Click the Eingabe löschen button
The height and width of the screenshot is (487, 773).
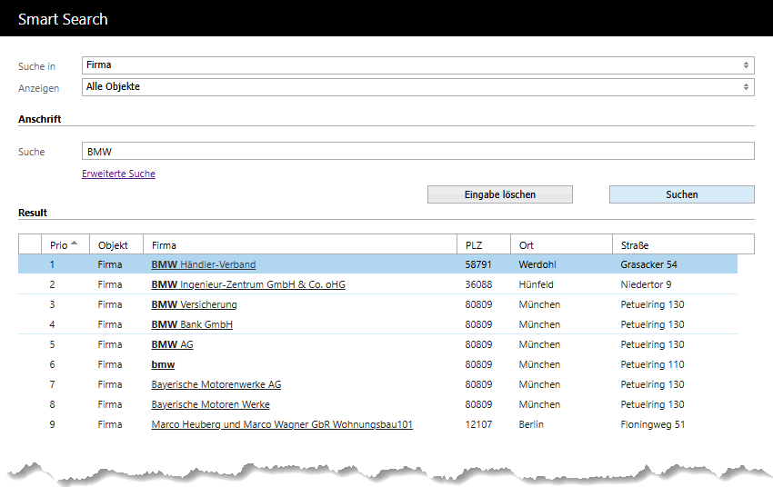point(500,194)
